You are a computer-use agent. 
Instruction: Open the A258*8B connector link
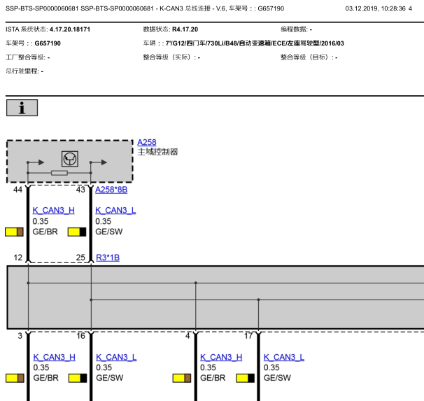click(111, 190)
